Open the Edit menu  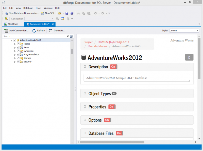11,8
